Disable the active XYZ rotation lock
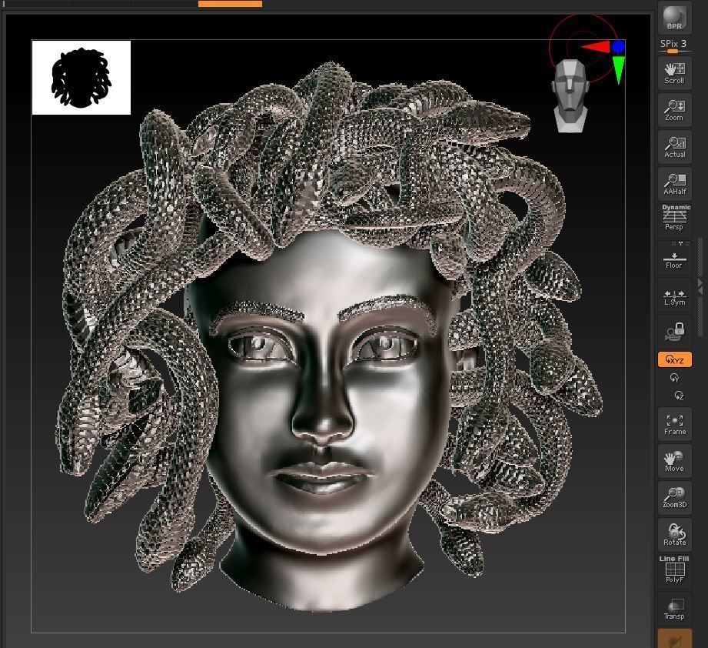The image size is (708, 648). (673, 359)
